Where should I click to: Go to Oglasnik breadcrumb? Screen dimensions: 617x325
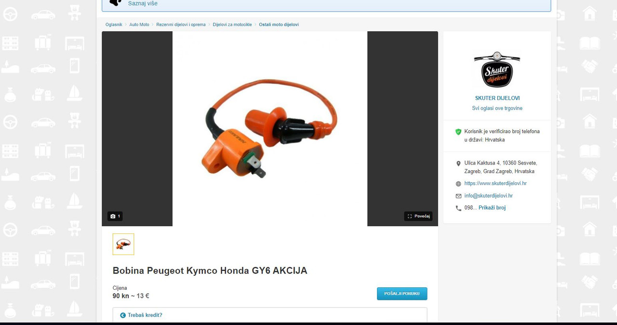coord(114,25)
